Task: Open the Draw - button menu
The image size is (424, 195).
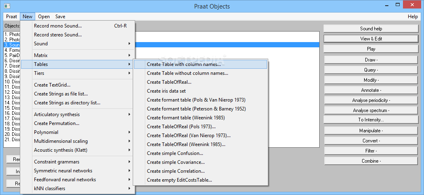Action: point(371,60)
